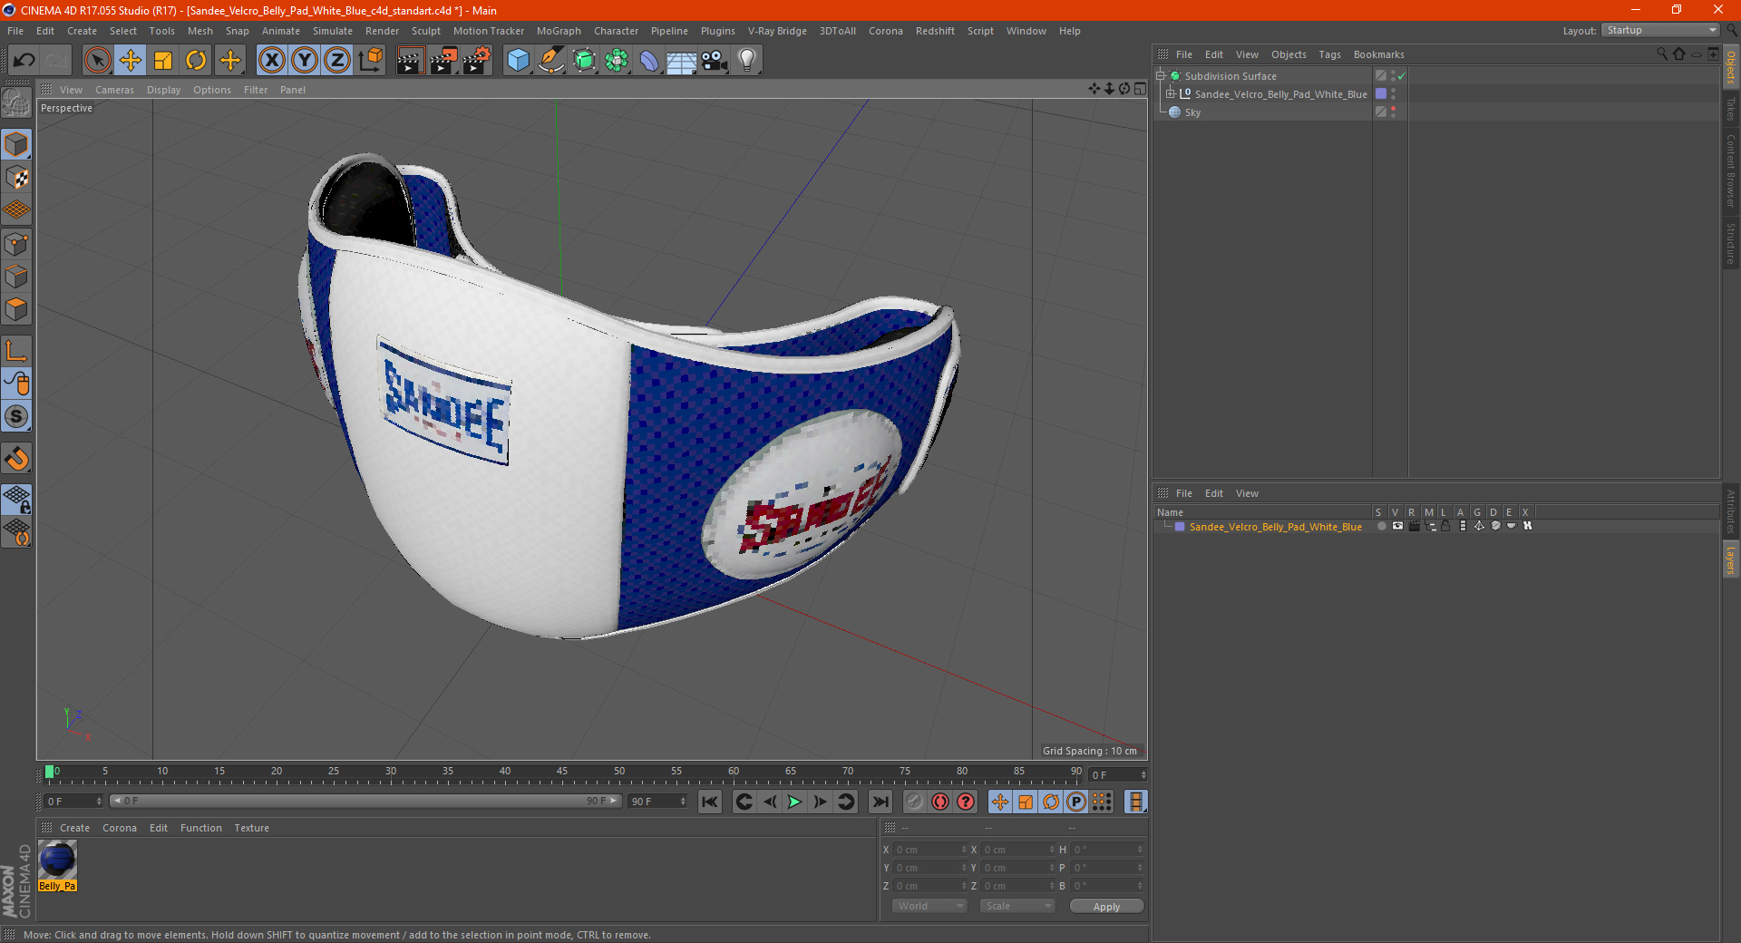Switch to Points mode
Screen dimensions: 1741x943
pyautogui.click(x=16, y=244)
